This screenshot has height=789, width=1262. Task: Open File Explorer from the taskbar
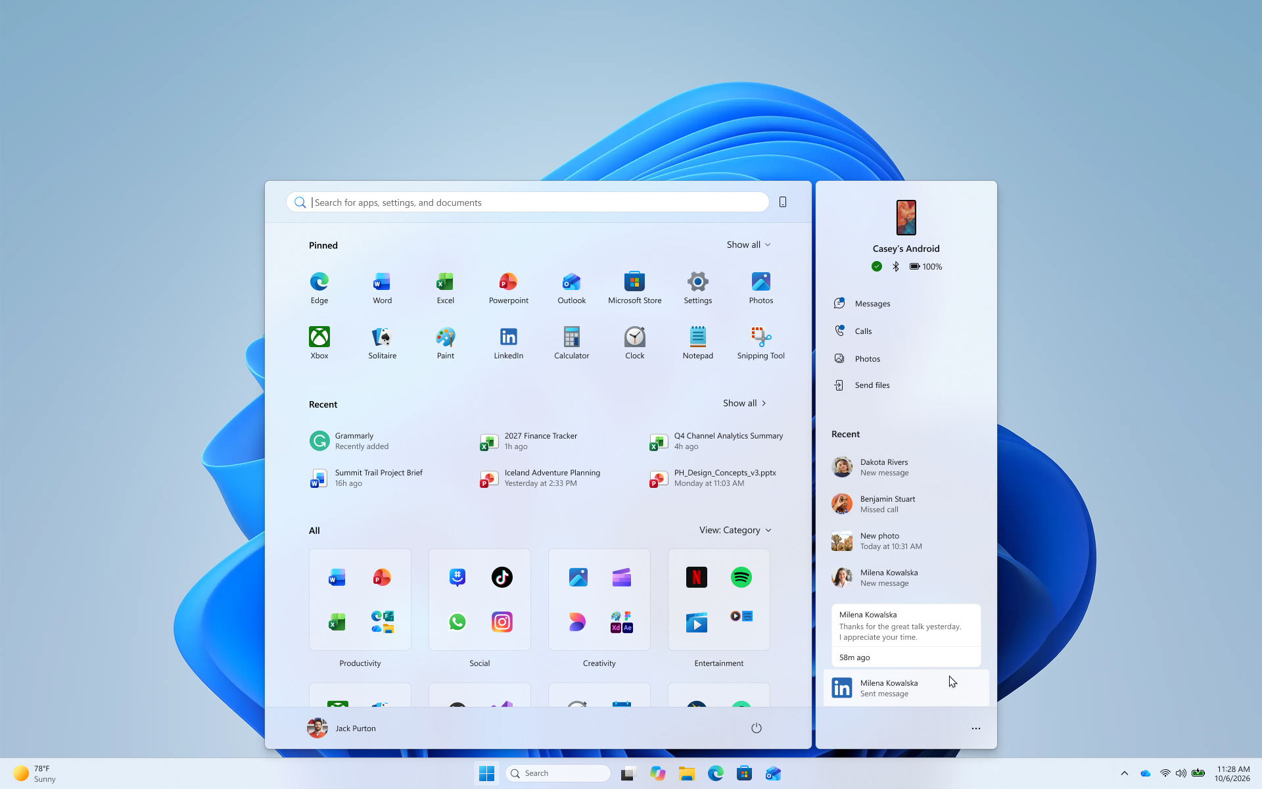point(687,773)
